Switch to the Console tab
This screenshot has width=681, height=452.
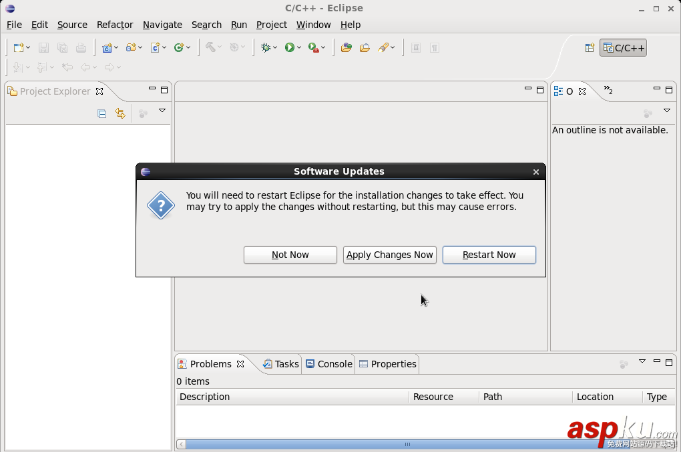[x=328, y=364]
